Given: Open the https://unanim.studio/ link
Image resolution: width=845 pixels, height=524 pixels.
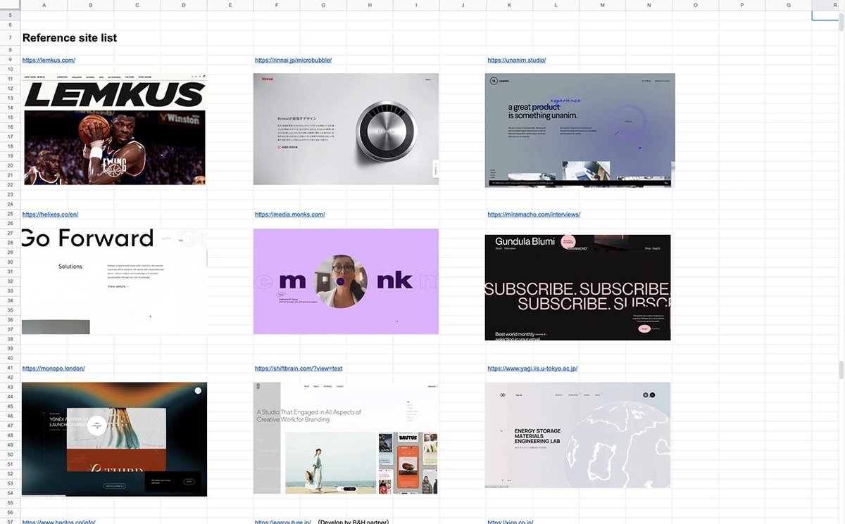Looking at the screenshot, I should 516,60.
